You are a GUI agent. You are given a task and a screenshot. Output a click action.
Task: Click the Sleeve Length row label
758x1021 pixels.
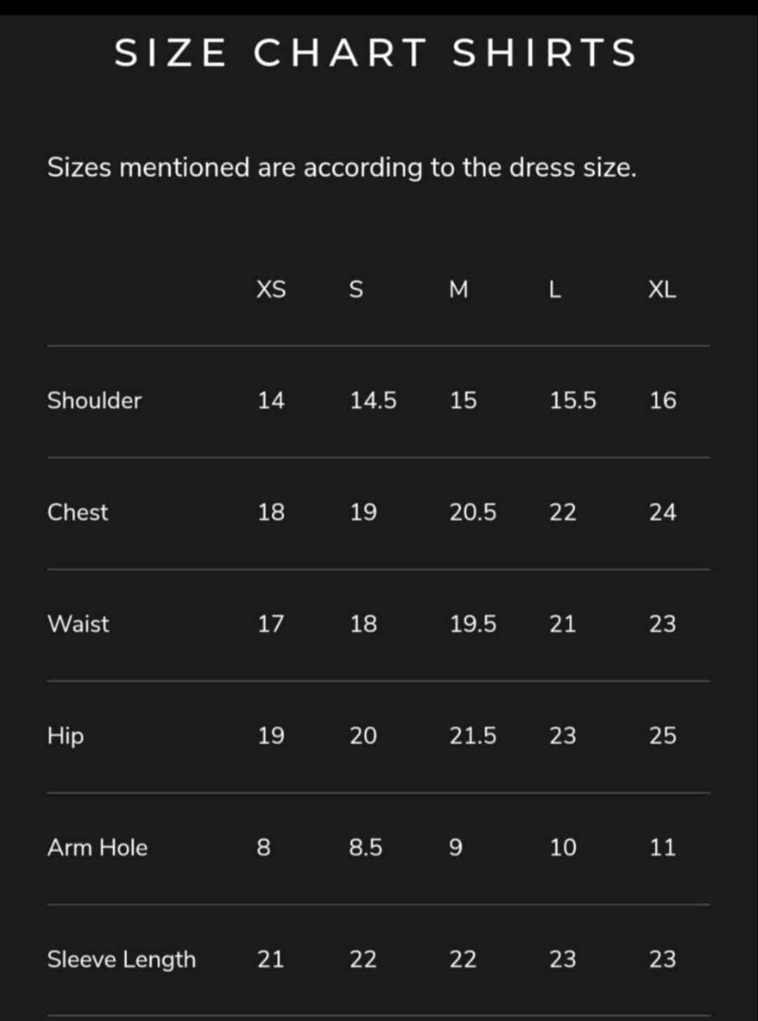pos(121,959)
